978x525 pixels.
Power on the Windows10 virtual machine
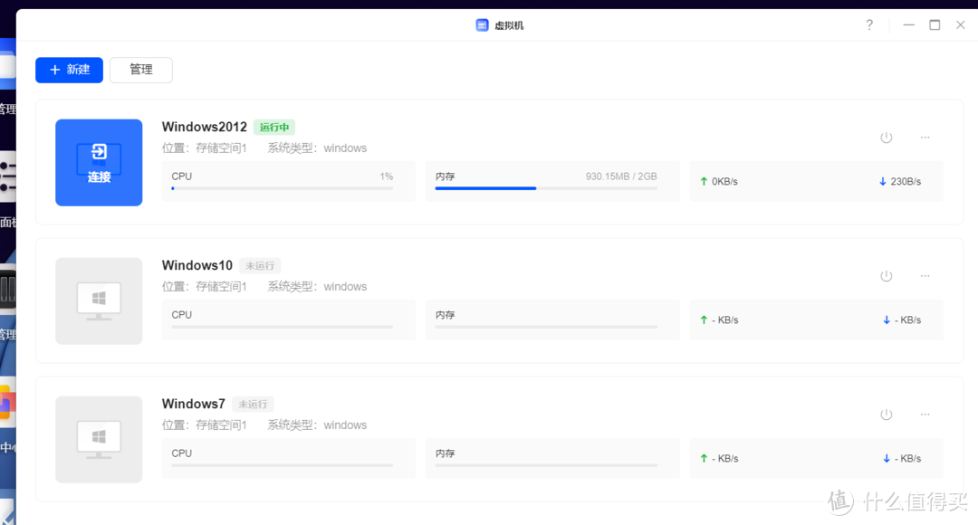tap(887, 276)
